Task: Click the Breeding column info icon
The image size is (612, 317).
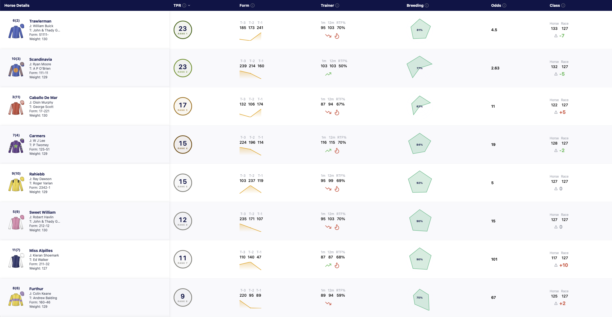Action: 427,5
